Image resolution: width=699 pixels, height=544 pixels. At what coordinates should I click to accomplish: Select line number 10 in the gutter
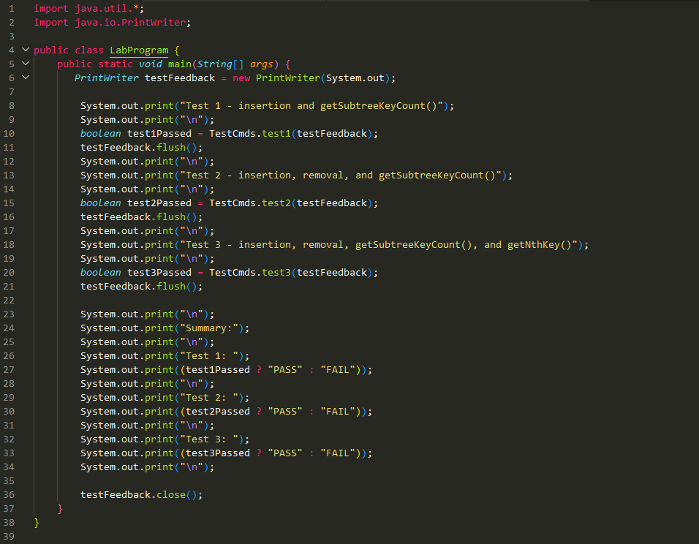[x=11, y=133]
